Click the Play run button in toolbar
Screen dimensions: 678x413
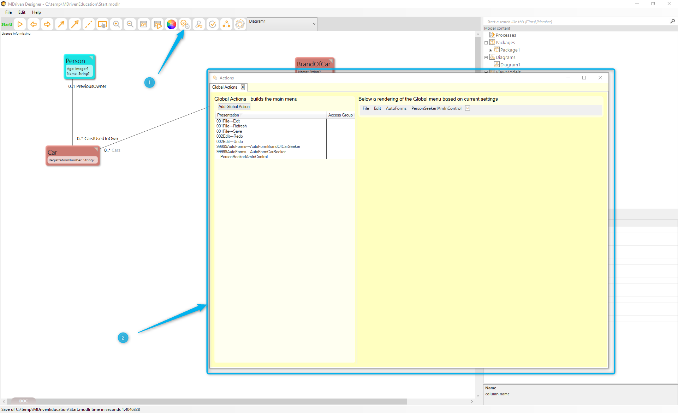[20, 24]
